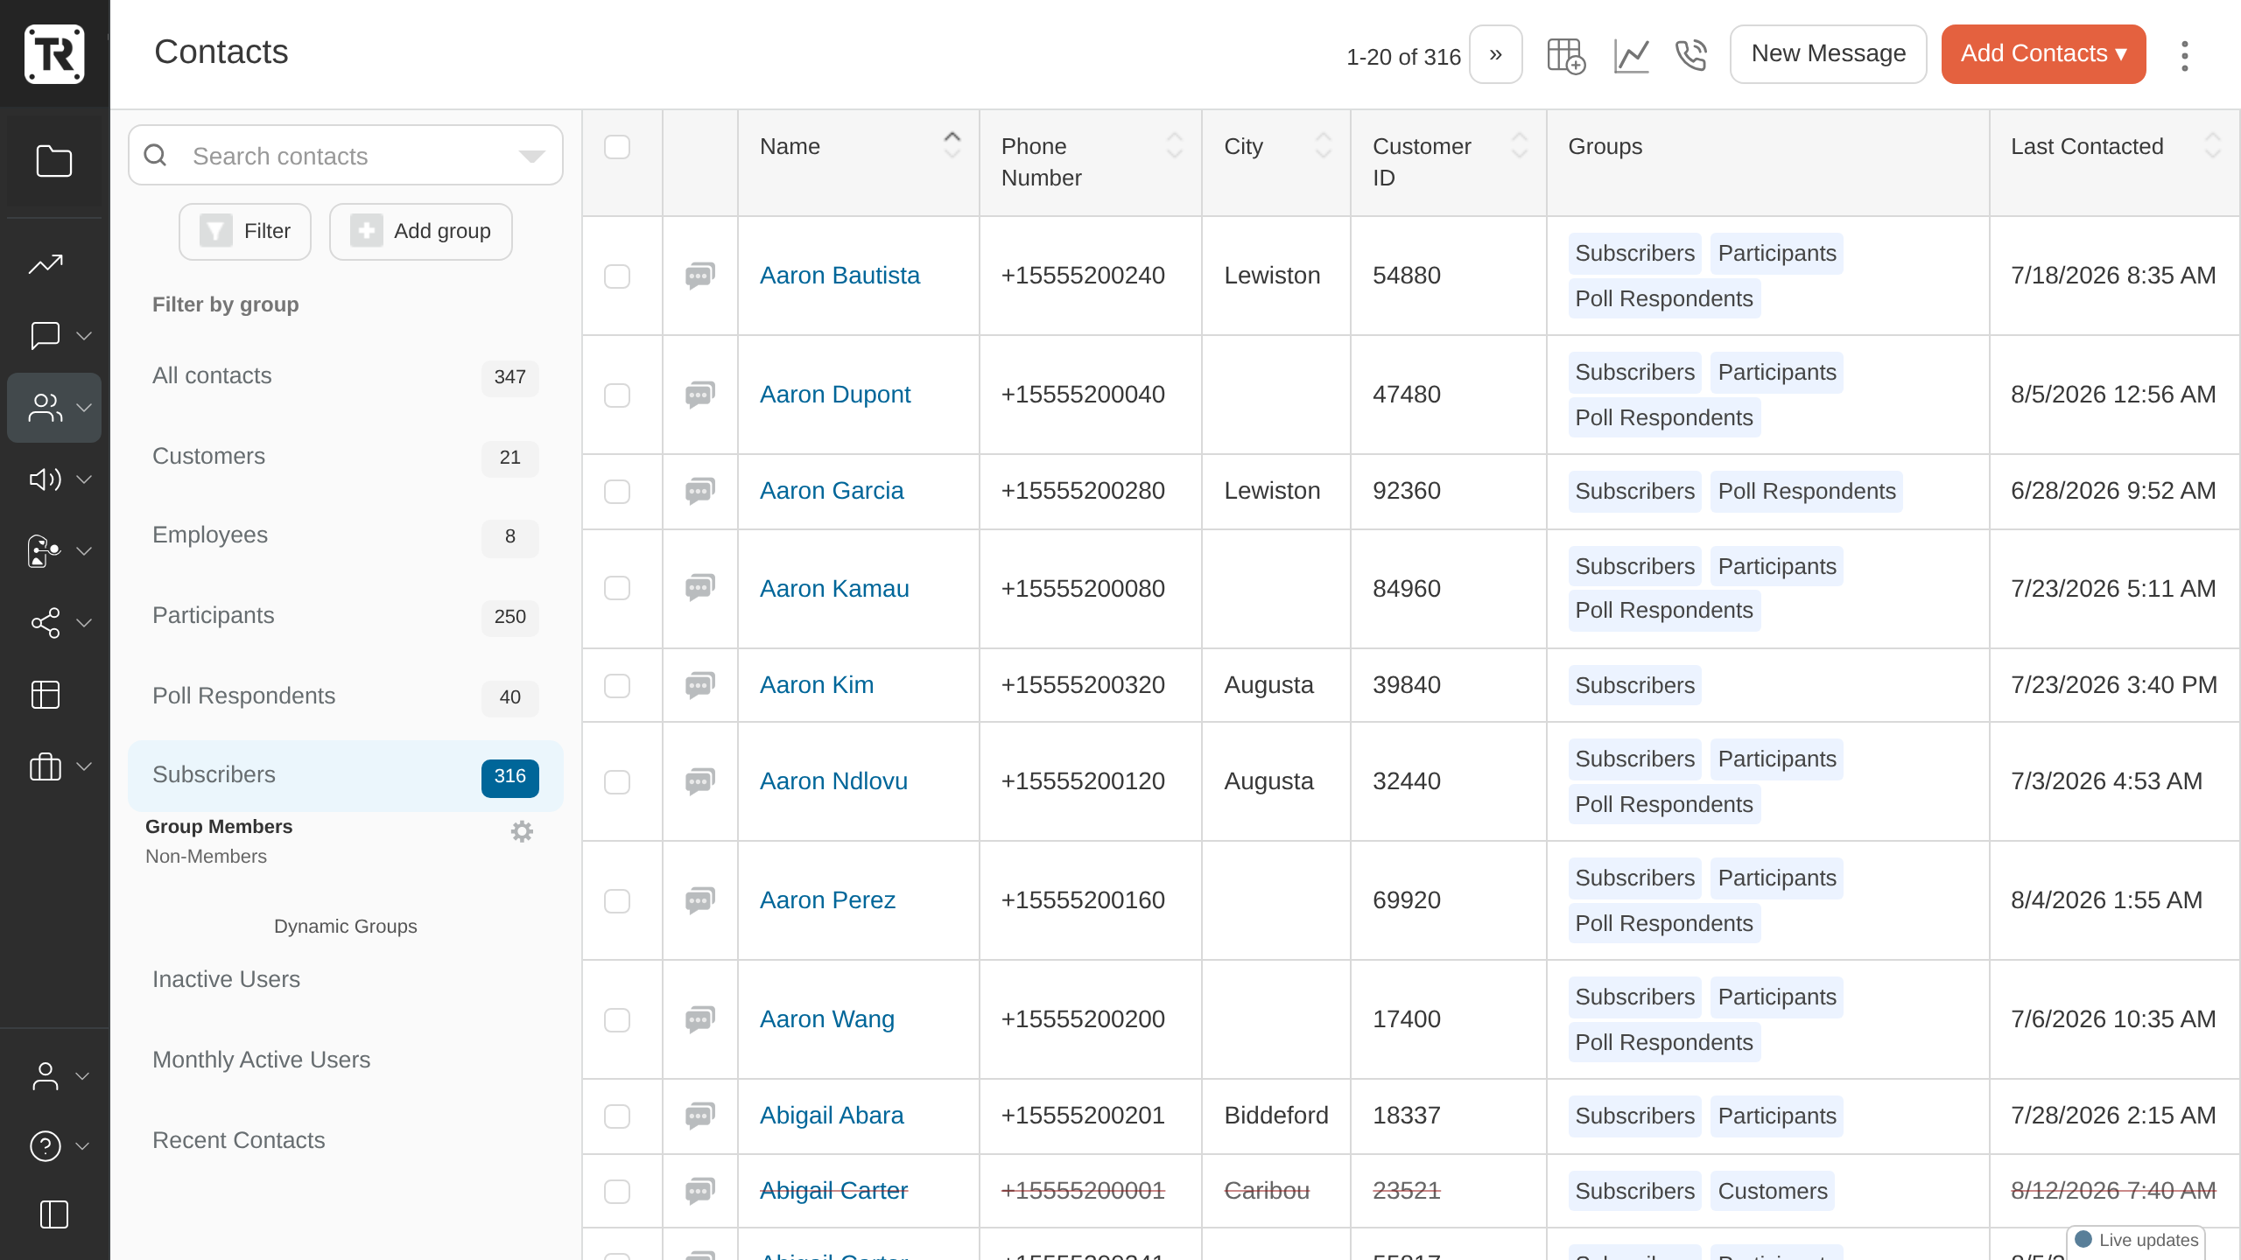Viewport: 2241px width, 1260px height.
Task: Open chat with Aaron Bautista
Action: 700,276
